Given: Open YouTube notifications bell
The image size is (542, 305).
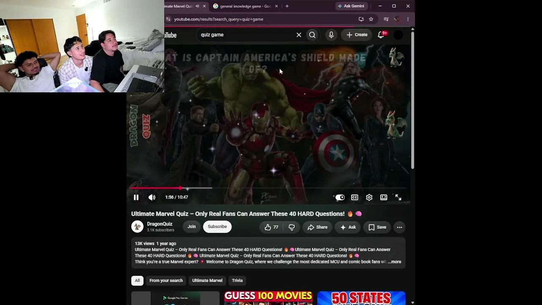Looking at the screenshot, I should coord(381,35).
